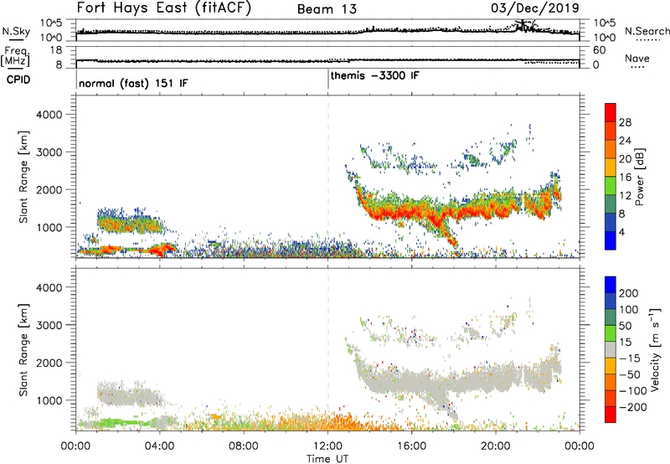The width and height of the screenshot is (670, 464).
Task: Click 'themis -3300 IF' text
Action: click(374, 75)
